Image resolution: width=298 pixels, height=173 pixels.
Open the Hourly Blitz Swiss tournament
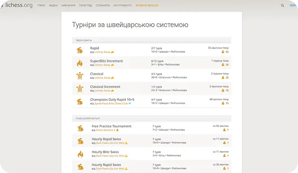(105, 152)
